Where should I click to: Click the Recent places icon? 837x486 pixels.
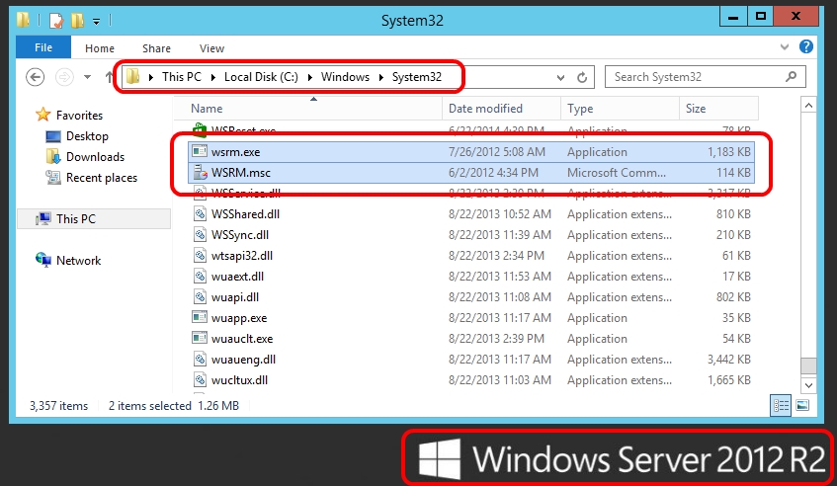[53, 177]
